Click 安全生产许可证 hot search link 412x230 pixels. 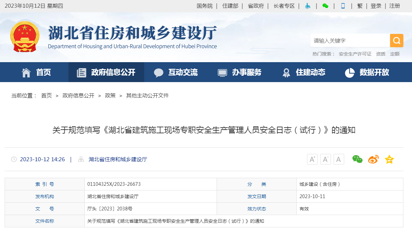tap(355, 54)
